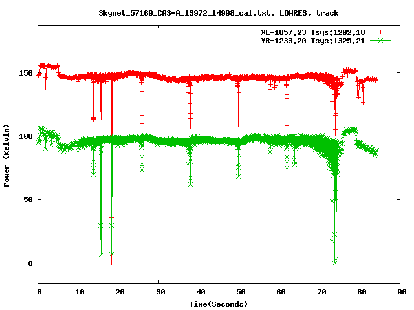Click the Time(Seconds) x-axis label

[x=219, y=304]
